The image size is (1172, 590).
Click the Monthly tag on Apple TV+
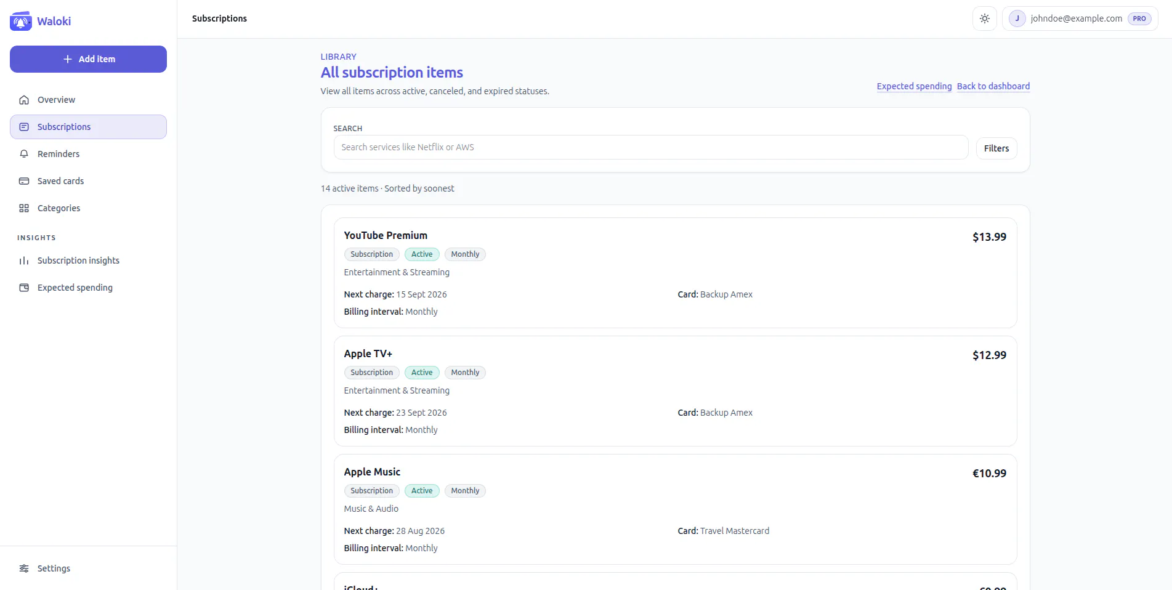[465, 373]
